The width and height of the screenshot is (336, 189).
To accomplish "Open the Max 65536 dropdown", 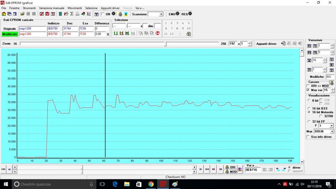I will click(332, 131).
